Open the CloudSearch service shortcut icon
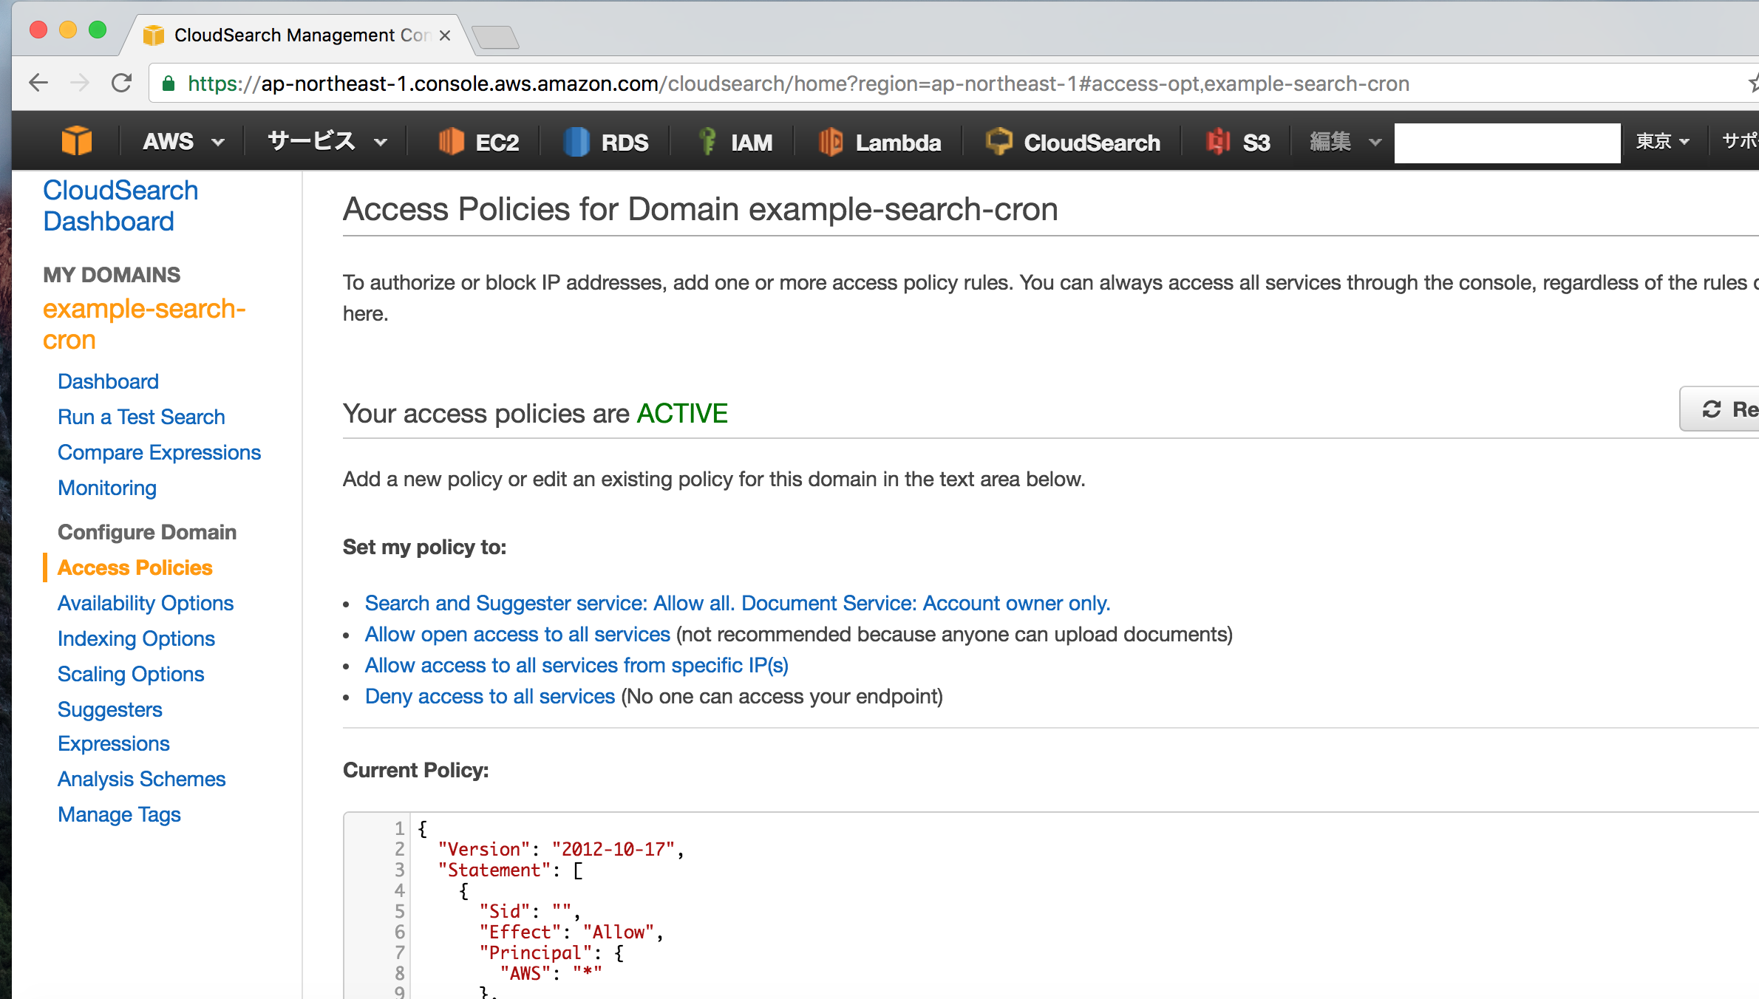Screen dimensions: 1759x999 click(x=998, y=141)
